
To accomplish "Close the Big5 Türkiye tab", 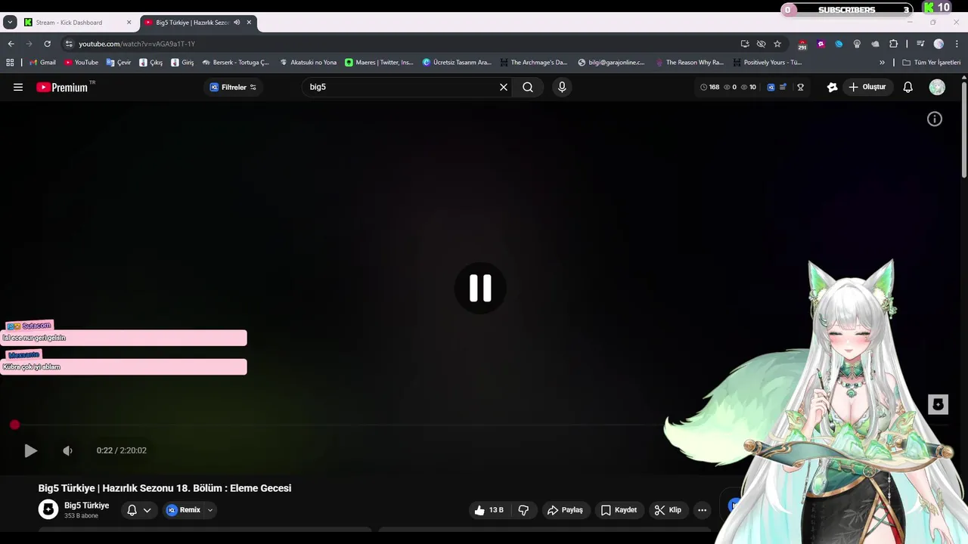I will click(x=249, y=23).
